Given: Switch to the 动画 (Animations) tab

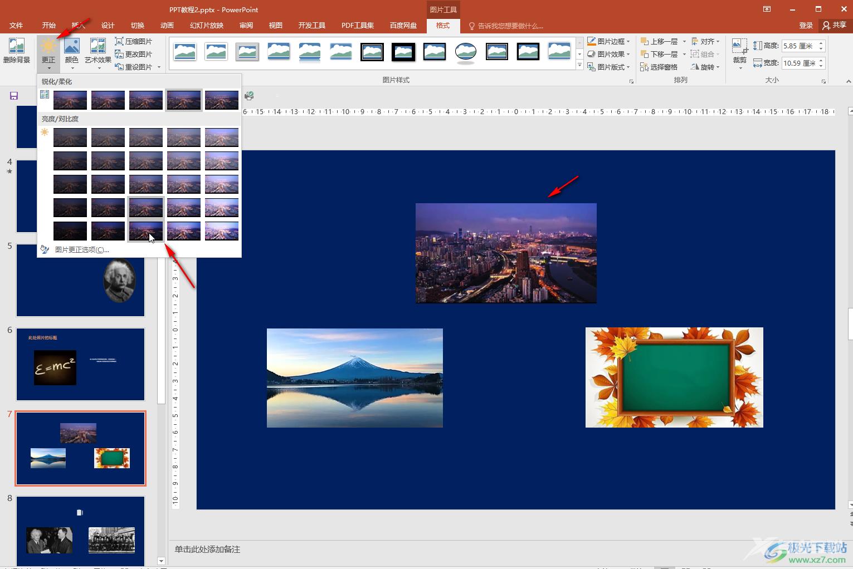Looking at the screenshot, I should pyautogui.click(x=167, y=26).
